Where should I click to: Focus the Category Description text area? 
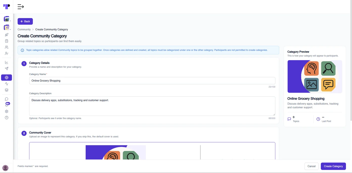(x=152, y=106)
